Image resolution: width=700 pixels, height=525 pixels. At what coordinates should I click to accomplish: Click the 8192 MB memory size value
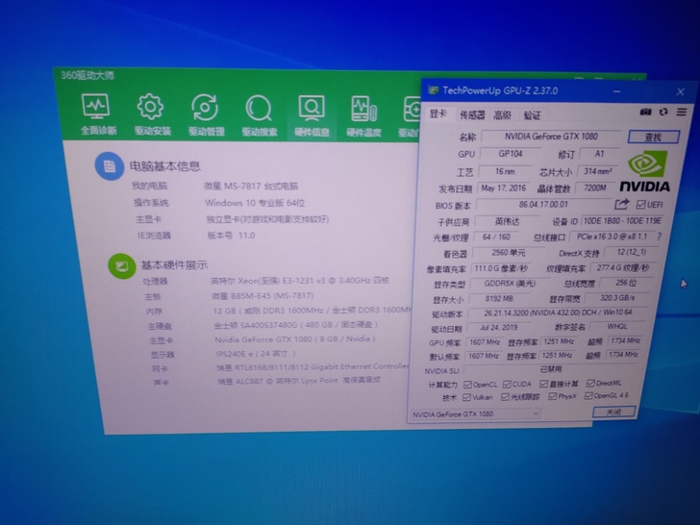click(x=499, y=298)
